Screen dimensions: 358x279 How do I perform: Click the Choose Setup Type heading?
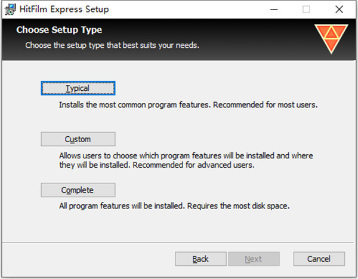tap(59, 29)
